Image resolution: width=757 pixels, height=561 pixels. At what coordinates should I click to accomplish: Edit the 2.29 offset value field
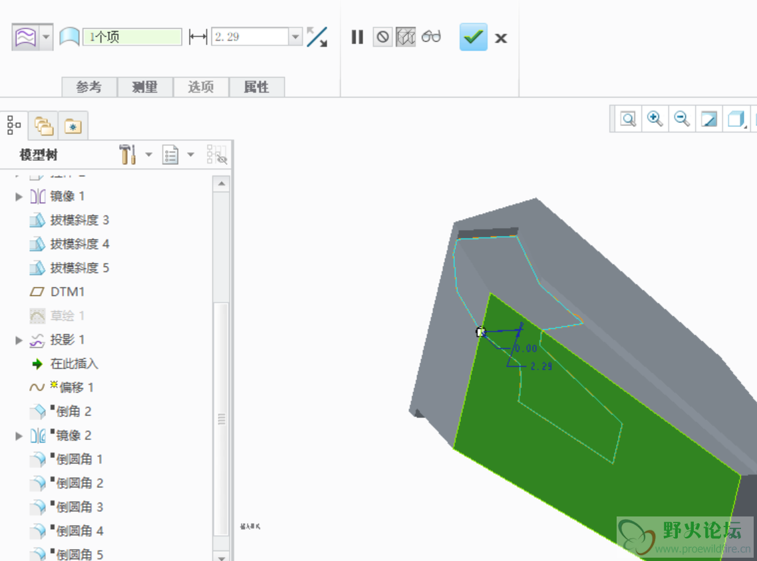(250, 37)
